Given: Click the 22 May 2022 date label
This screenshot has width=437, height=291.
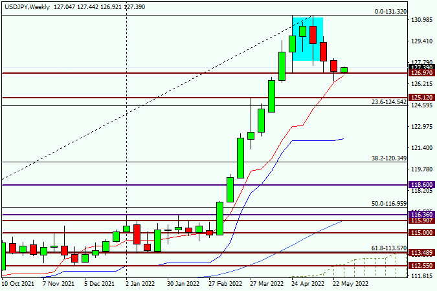Looking at the screenshot, I should [351, 284].
